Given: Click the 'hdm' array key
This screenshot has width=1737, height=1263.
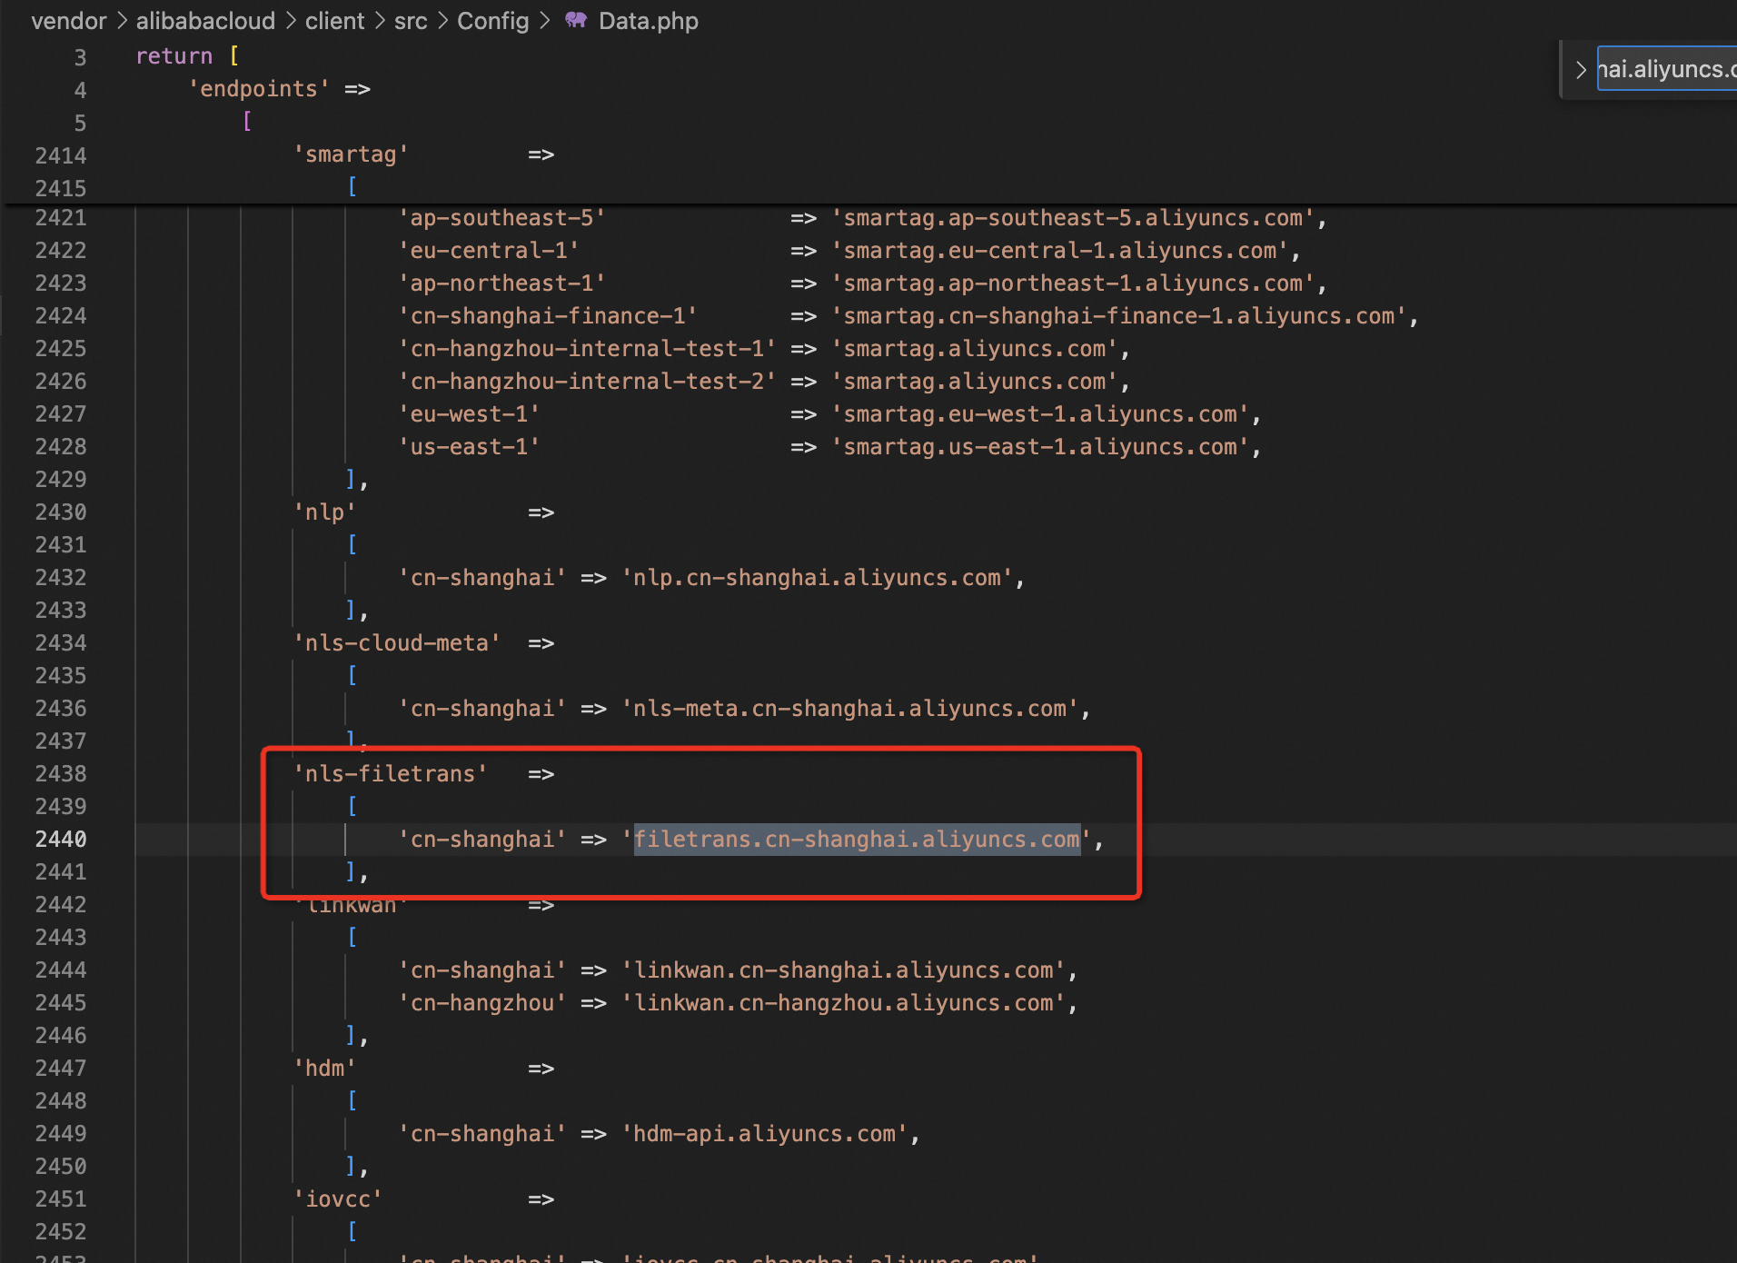Looking at the screenshot, I should click(325, 1069).
